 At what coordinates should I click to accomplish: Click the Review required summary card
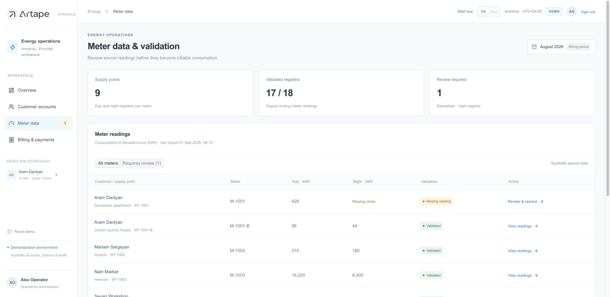512,93
